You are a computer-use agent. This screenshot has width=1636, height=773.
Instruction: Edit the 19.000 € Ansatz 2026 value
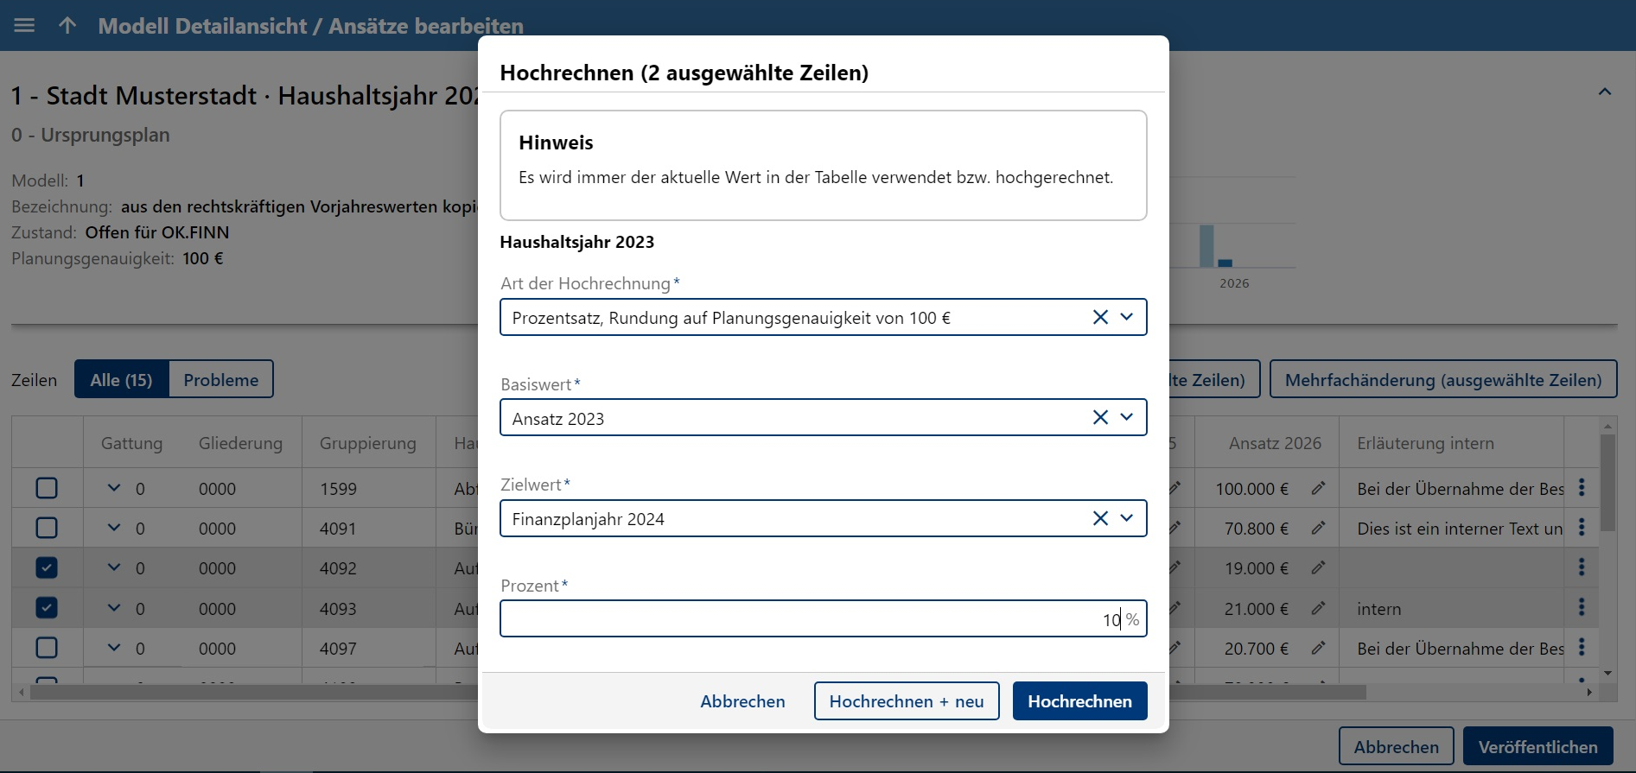(1318, 567)
